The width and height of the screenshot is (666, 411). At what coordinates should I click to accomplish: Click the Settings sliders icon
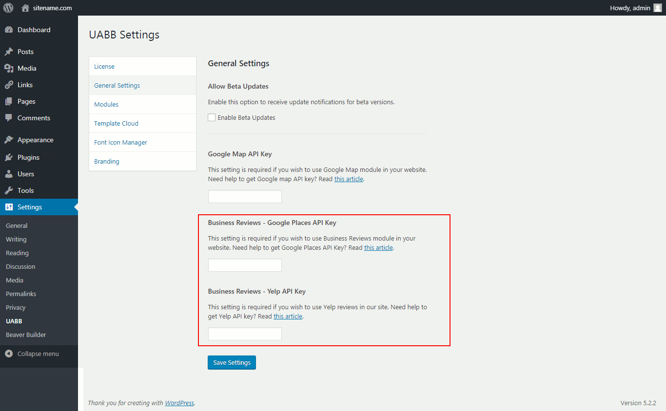pos(9,207)
